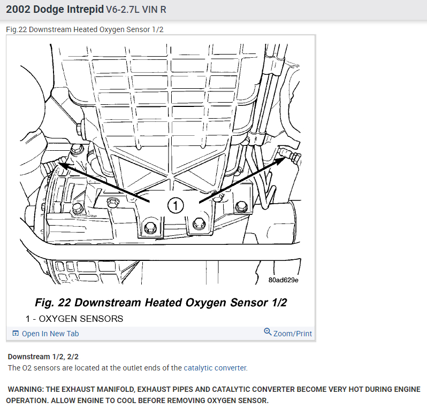Click the oxygen sensor diagram image
The image size is (427, 417).
click(x=161, y=164)
